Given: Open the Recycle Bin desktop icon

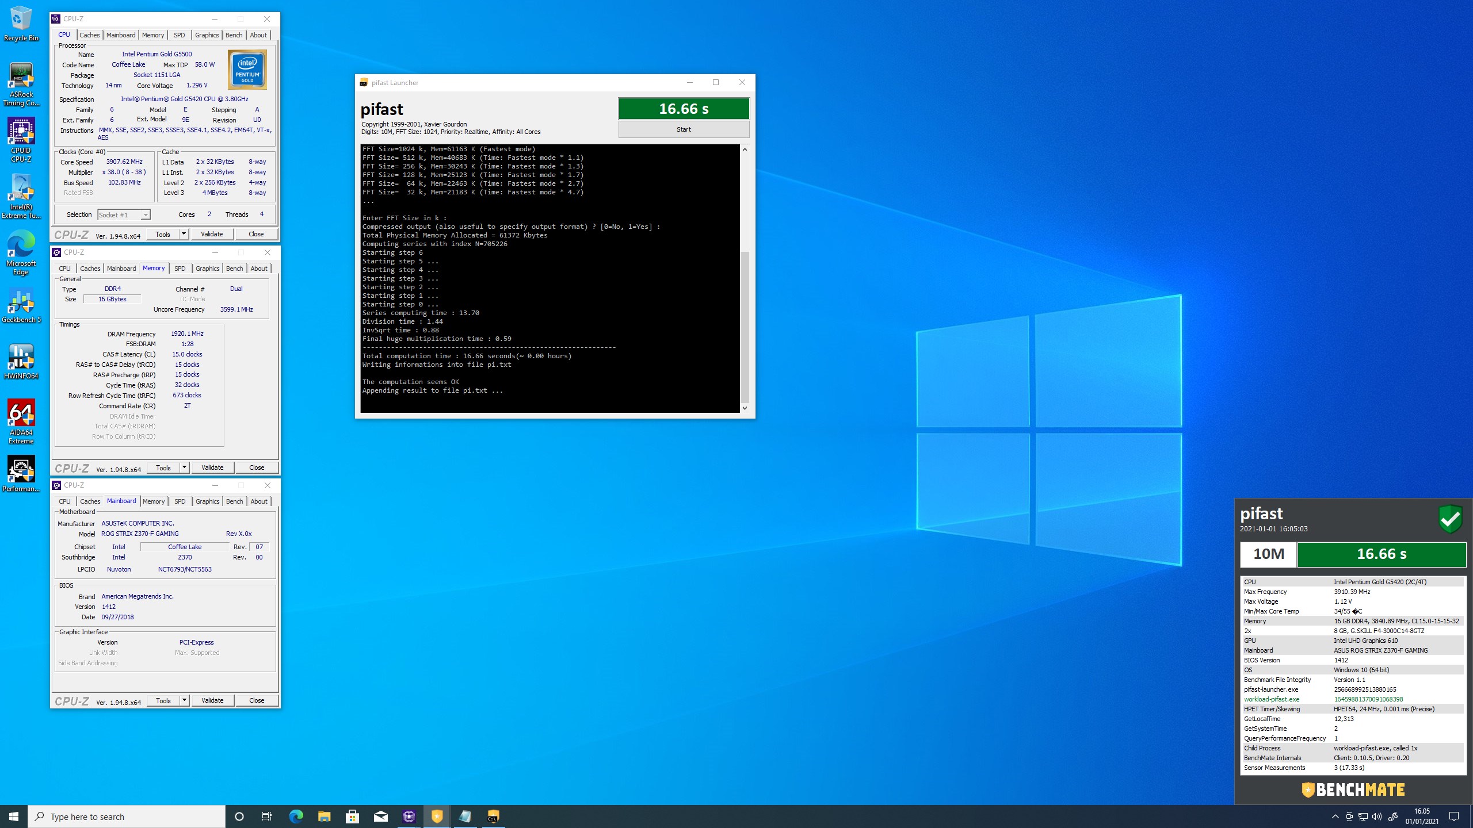Looking at the screenshot, I should point(21,24).
